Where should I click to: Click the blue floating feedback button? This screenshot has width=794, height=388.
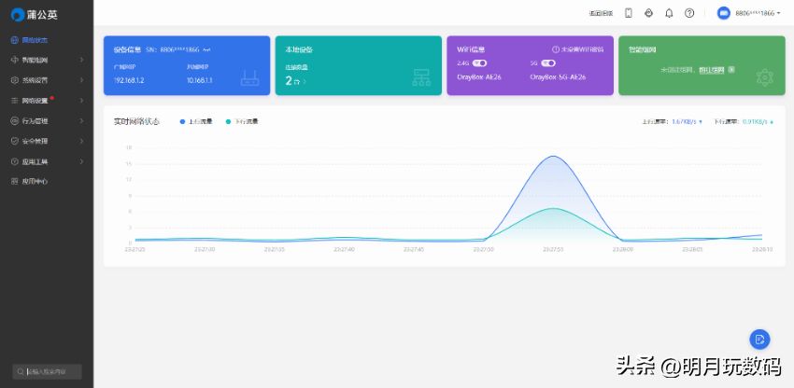click(x=759, y=339)
